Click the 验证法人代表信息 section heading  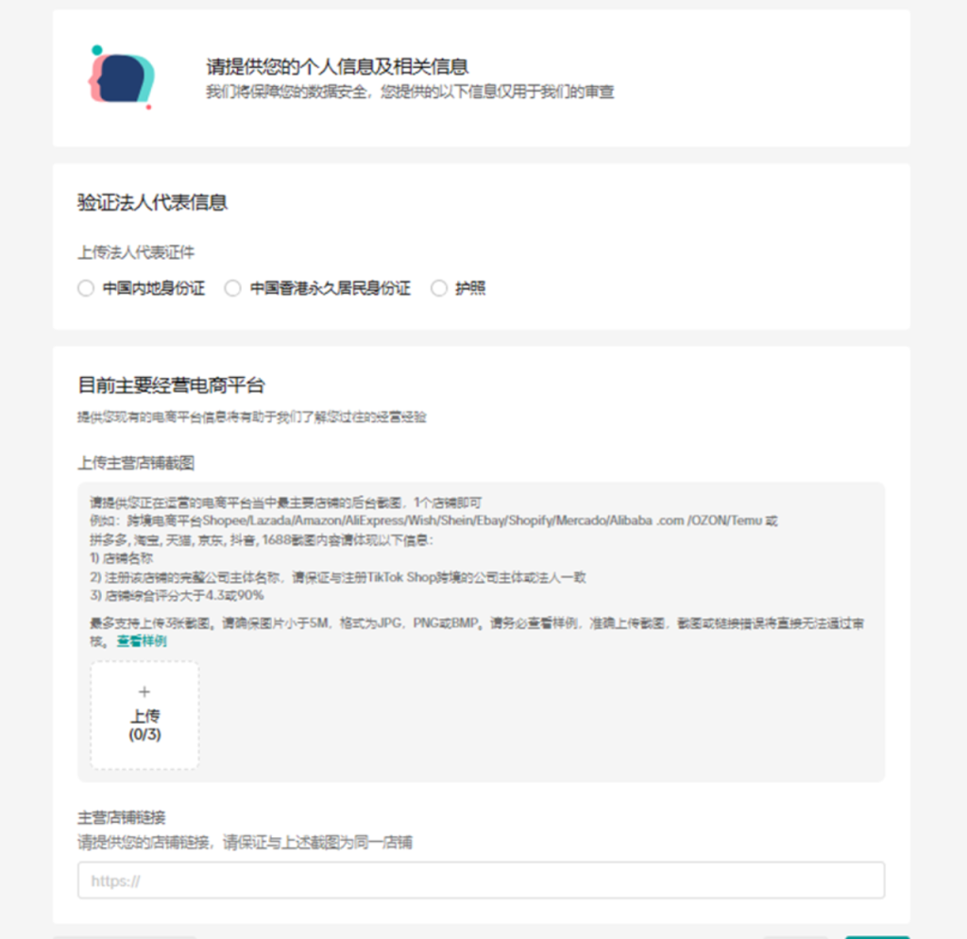point(152,202)
